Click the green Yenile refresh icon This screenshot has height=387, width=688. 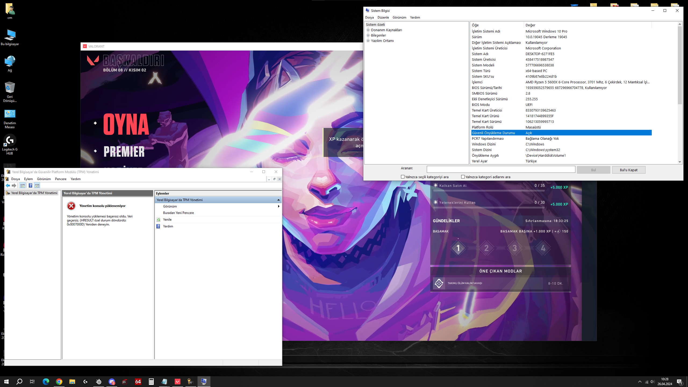[158, 220]
